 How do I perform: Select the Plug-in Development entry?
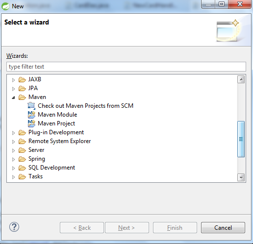56,132
